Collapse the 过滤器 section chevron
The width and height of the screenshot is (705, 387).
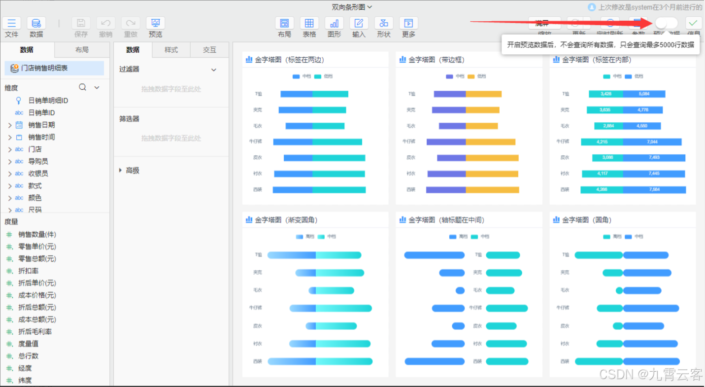tap(214, 70)
